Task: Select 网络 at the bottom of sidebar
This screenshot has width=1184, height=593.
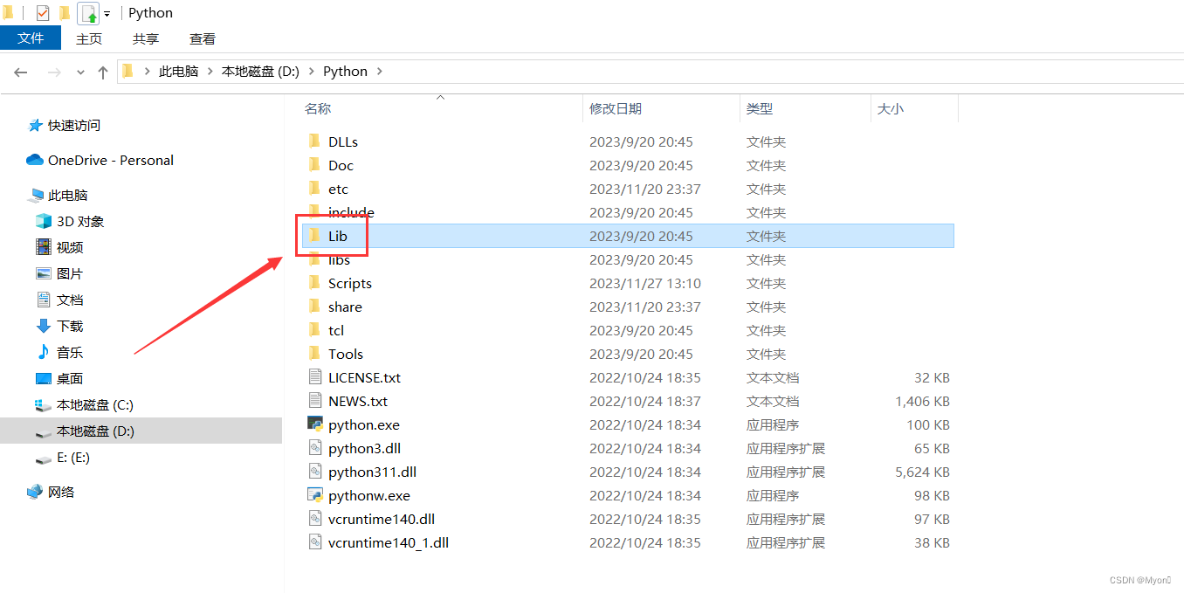Action: 61,492
